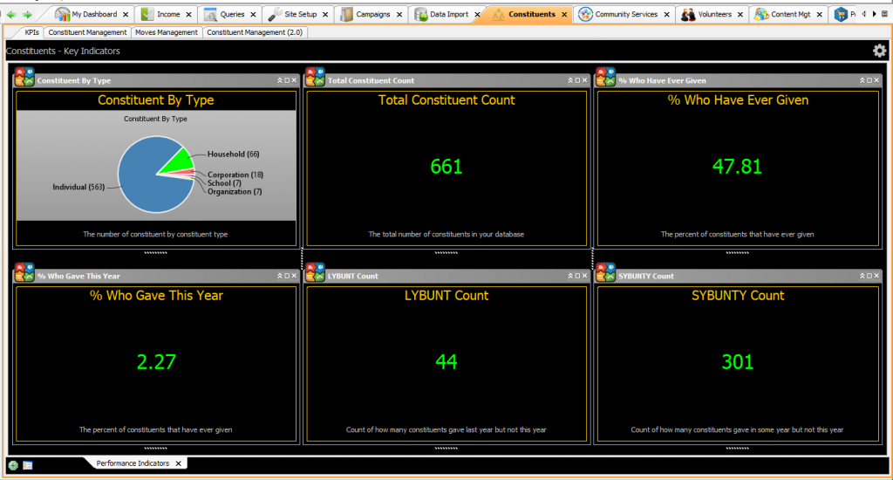This screenshot has height=480, width=893.
Task: Click the Individual (563) chart label
Action: tap(78, 187)
